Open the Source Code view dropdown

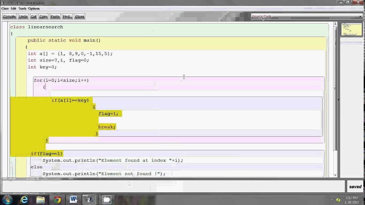click(x=307, y=17)
